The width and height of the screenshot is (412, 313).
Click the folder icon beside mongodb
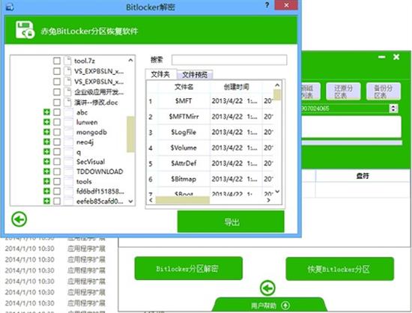(69, 132)
